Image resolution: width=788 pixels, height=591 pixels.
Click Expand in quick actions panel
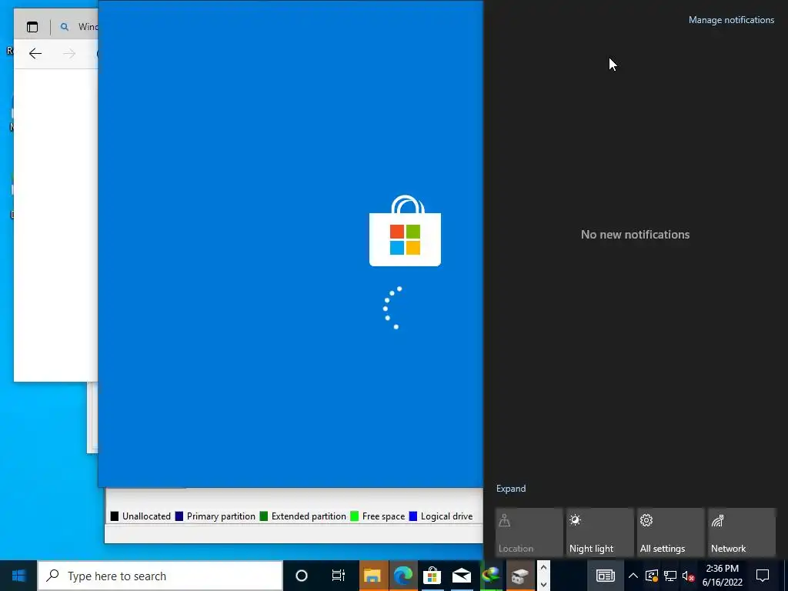coord(511,489)
